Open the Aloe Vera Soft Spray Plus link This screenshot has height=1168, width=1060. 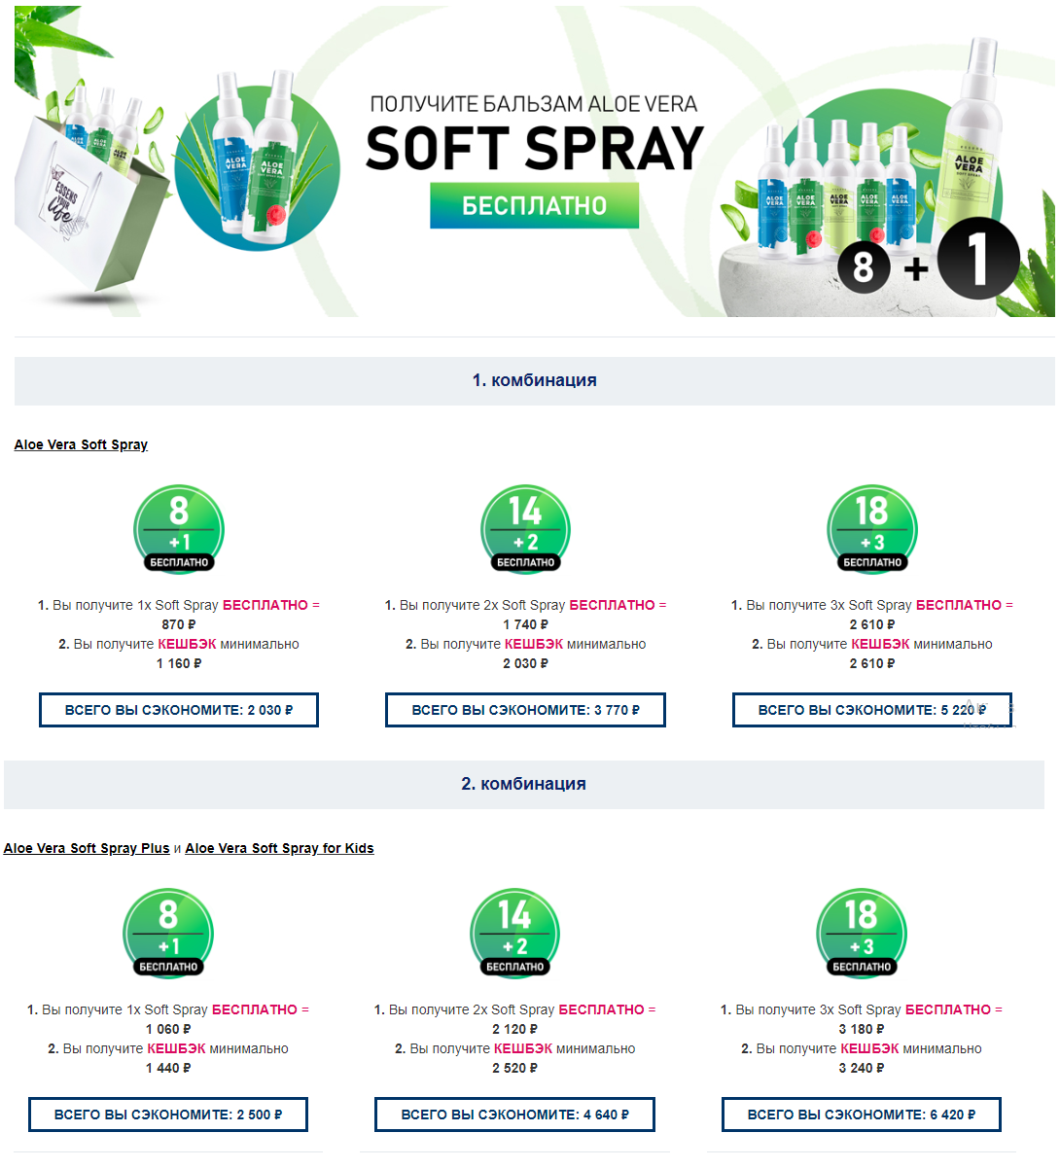coord(87,848)
